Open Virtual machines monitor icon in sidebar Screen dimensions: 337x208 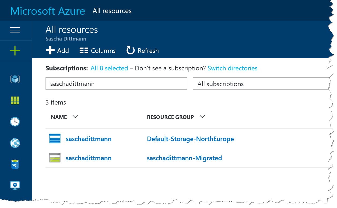click(15, 185)
